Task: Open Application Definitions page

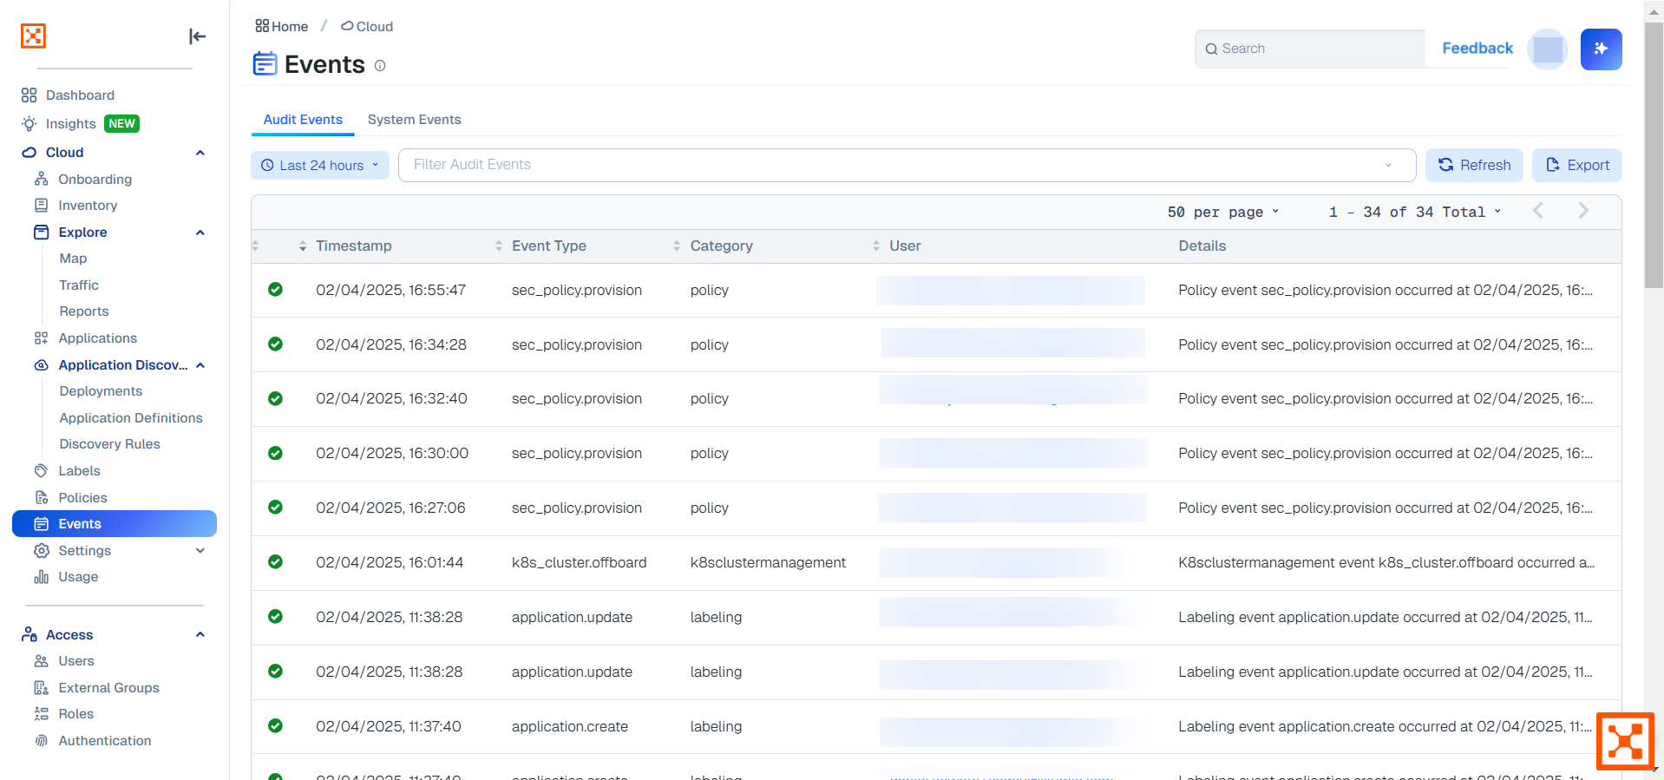Action: [131, 418]
